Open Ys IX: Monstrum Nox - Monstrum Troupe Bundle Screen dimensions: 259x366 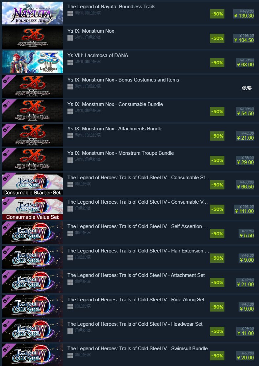120,153
